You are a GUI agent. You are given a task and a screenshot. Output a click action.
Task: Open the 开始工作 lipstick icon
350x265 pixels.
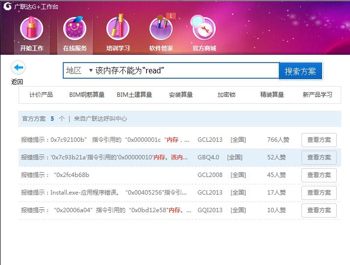31,29
